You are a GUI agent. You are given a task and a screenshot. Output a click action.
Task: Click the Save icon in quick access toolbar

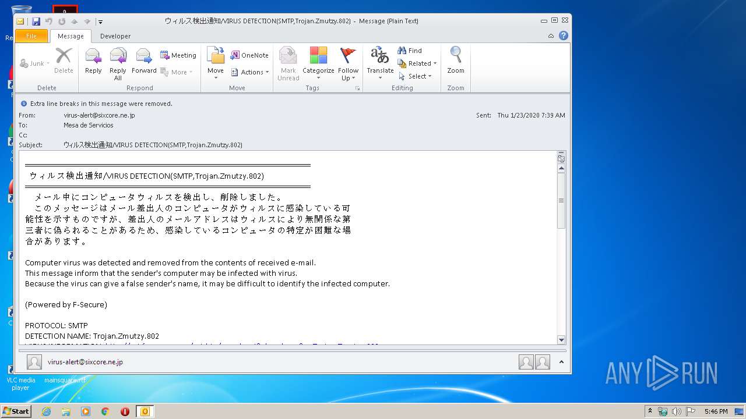pyautogui.click(x=36, y=22)
